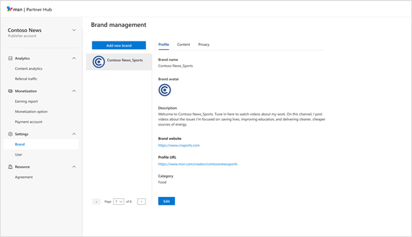Collapse the Analytics section chevron

74,58
